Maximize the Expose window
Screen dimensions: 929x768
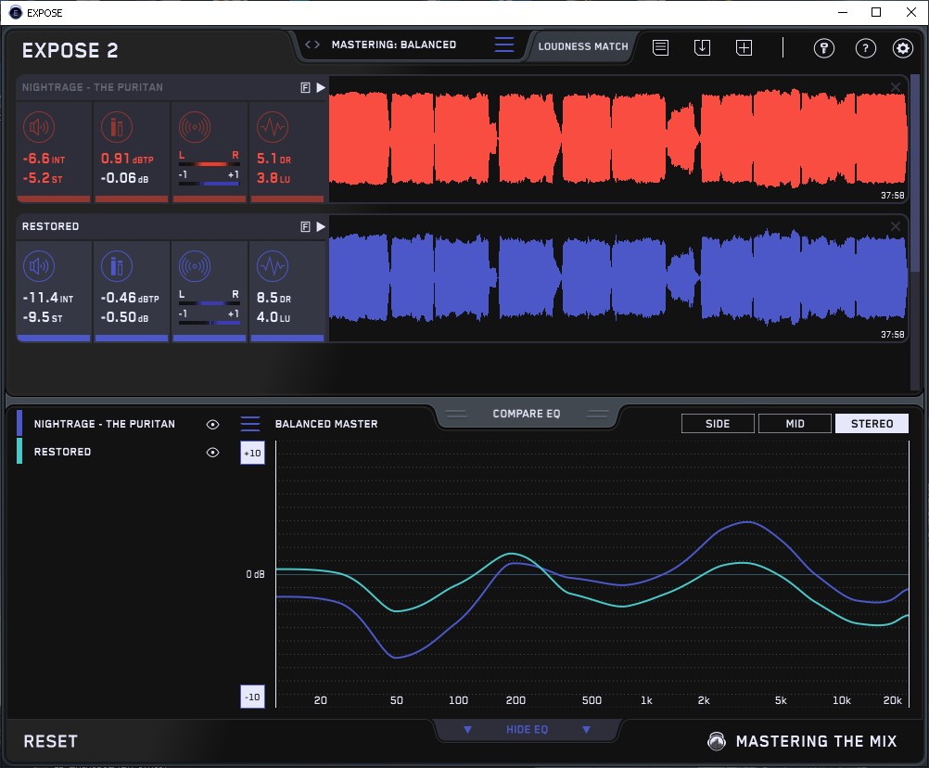(x=876, y=12)
